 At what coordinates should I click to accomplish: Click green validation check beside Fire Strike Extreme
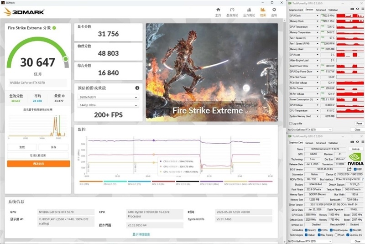coord(54,28)
